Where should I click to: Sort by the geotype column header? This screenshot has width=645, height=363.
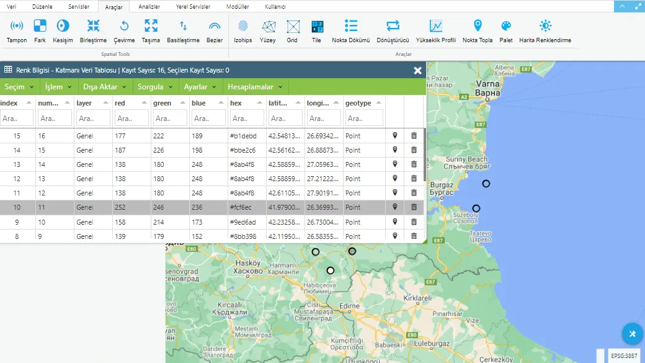point(364,103)
